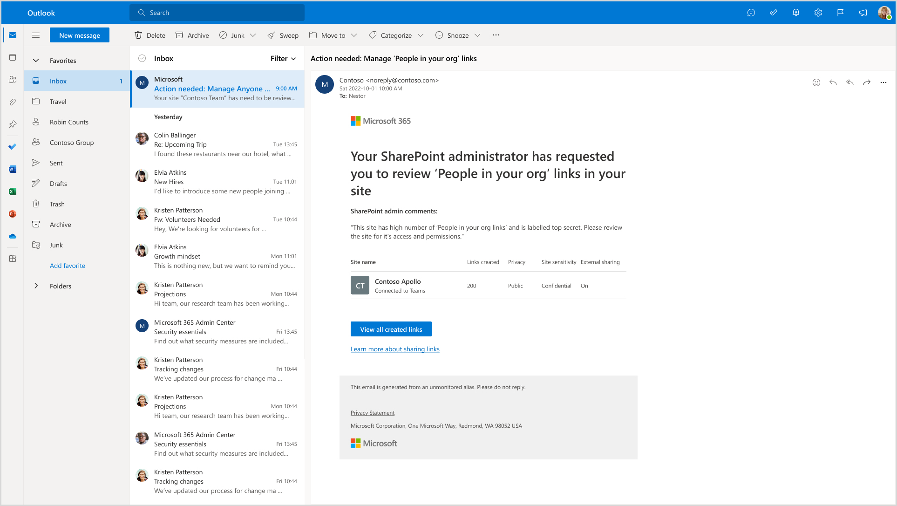Select the Drafts folder
Viewport: 897px width, 506px height.
(58, 184)
